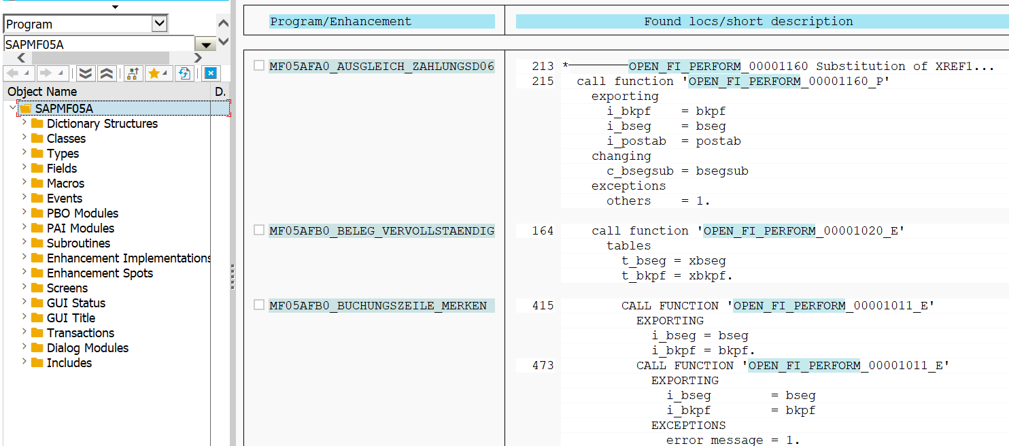This screenshot has height=446, width=1009.
Task: Click folder icon of Dictionary Structures
Action: coord(37,124)
